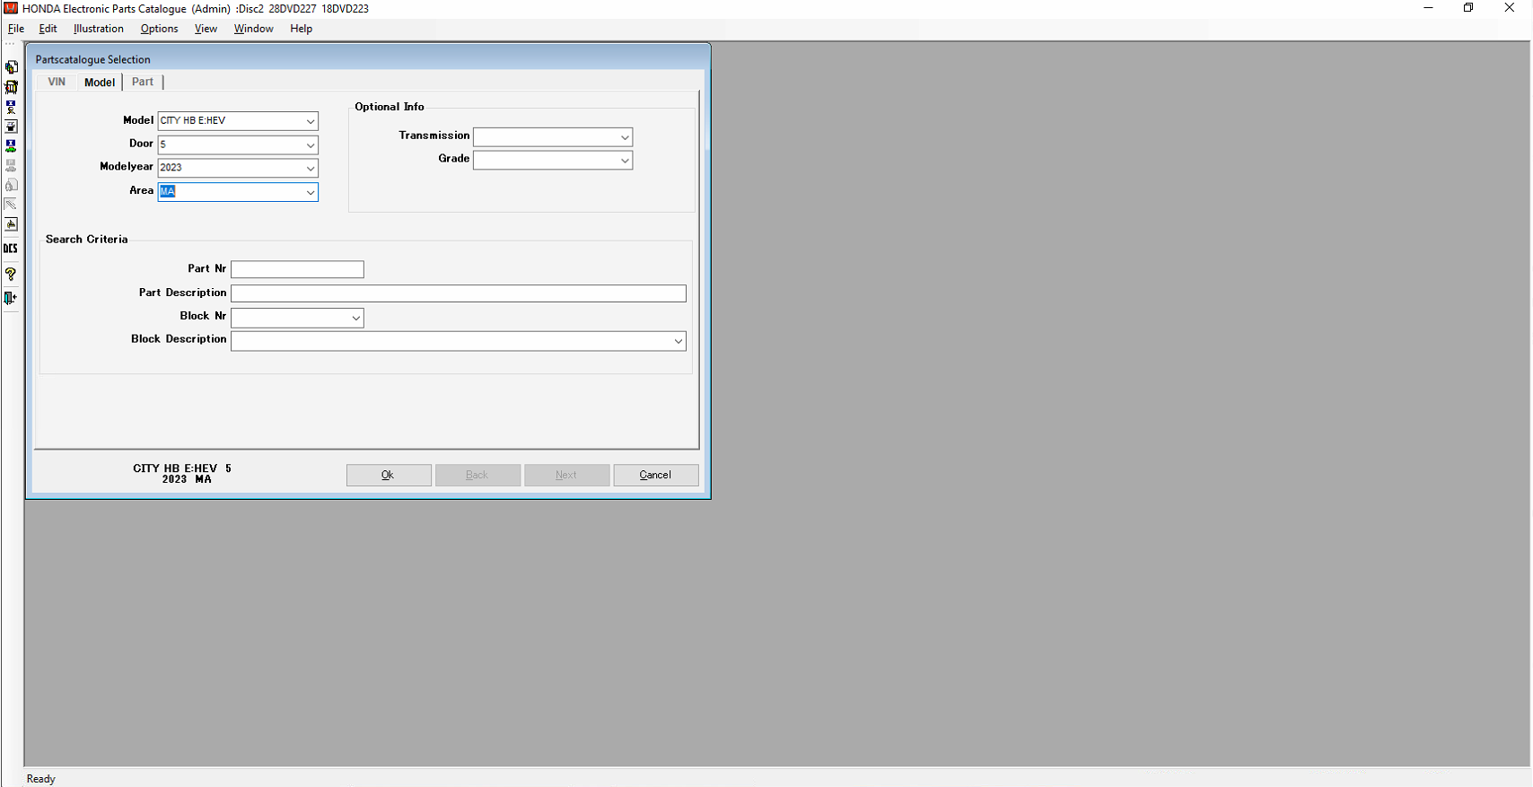Open the Modelyear dropdown list

(x=310, y=169)
